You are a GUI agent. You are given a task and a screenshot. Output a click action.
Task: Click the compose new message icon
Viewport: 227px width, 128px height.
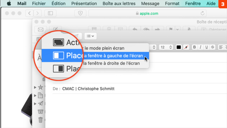(x=55, y=29)
